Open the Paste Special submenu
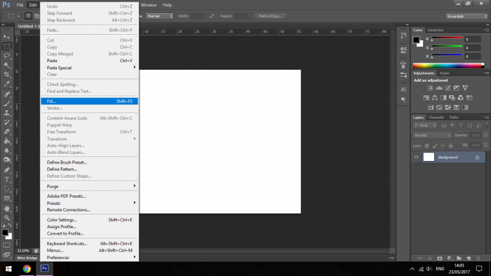491x276 pixels. pyautogui.click(x=90, y=68)
